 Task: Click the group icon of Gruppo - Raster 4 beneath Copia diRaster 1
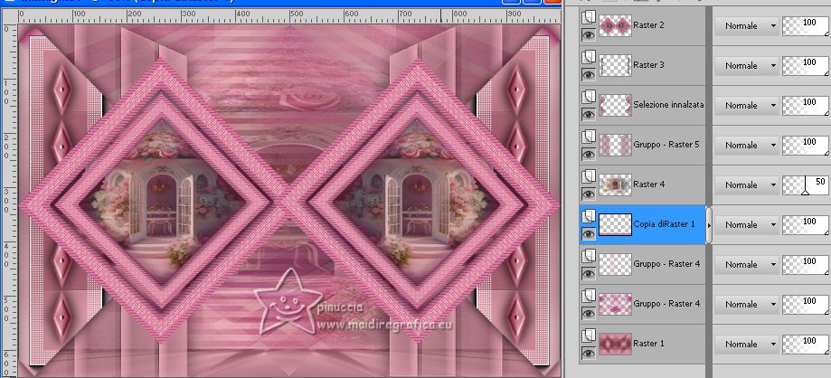tap(589, 256)
